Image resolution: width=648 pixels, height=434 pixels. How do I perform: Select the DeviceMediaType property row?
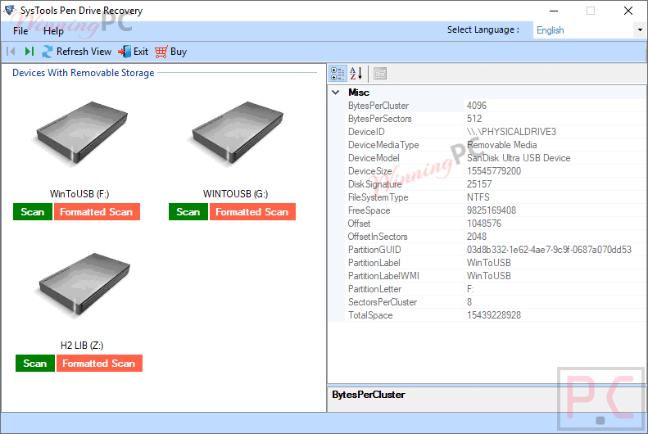[495, 145]
